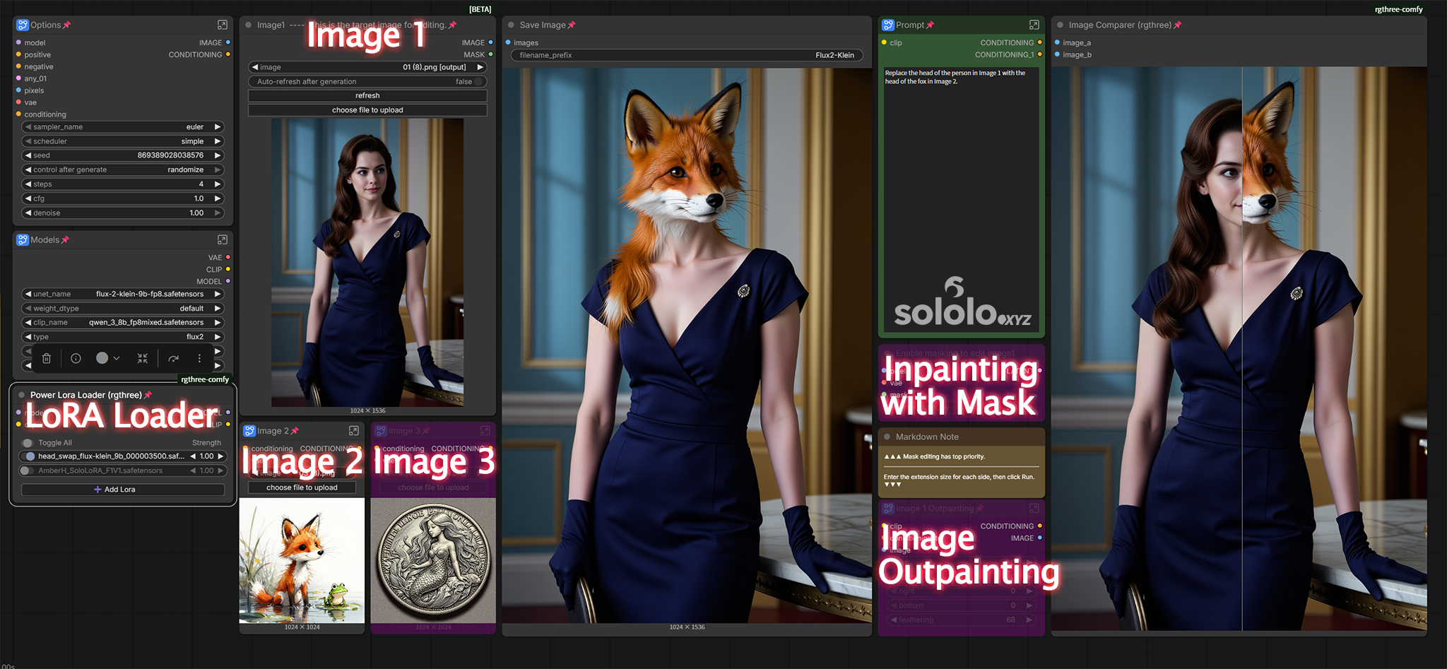Increase the head_swap LoRA strength value

pos(220,456)
